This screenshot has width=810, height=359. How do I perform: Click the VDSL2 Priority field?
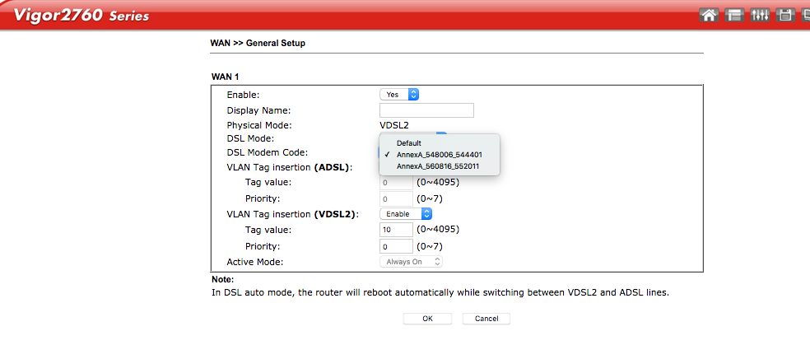[x=396, y=246]
